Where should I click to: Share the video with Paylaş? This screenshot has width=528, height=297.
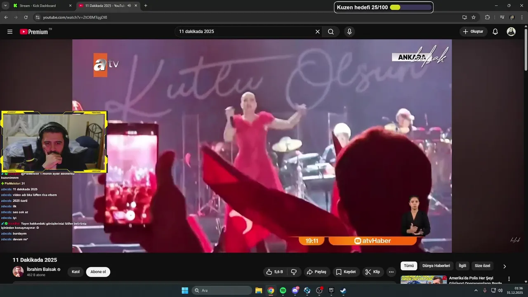317,272
